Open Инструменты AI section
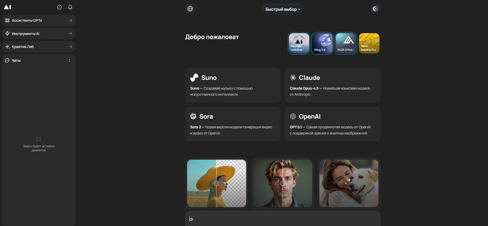Screen dimensions: 488x226 coord(39,33)
